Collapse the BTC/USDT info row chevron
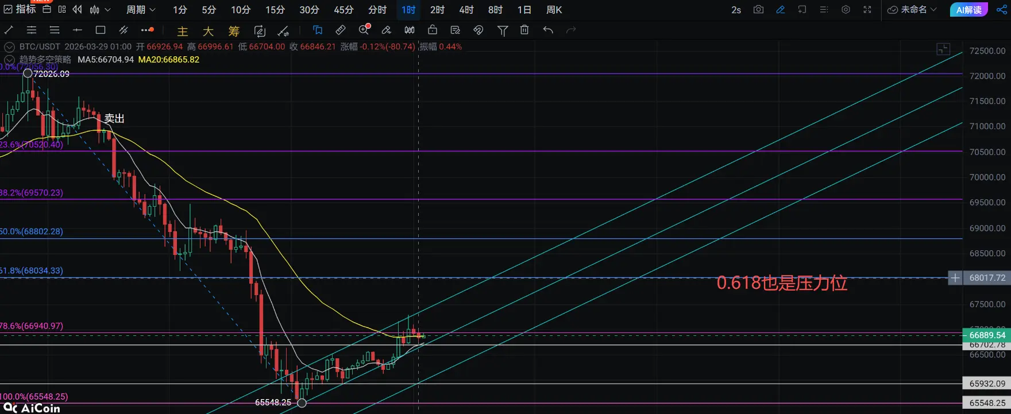1011x414 pixels. (x=10, y=47)
